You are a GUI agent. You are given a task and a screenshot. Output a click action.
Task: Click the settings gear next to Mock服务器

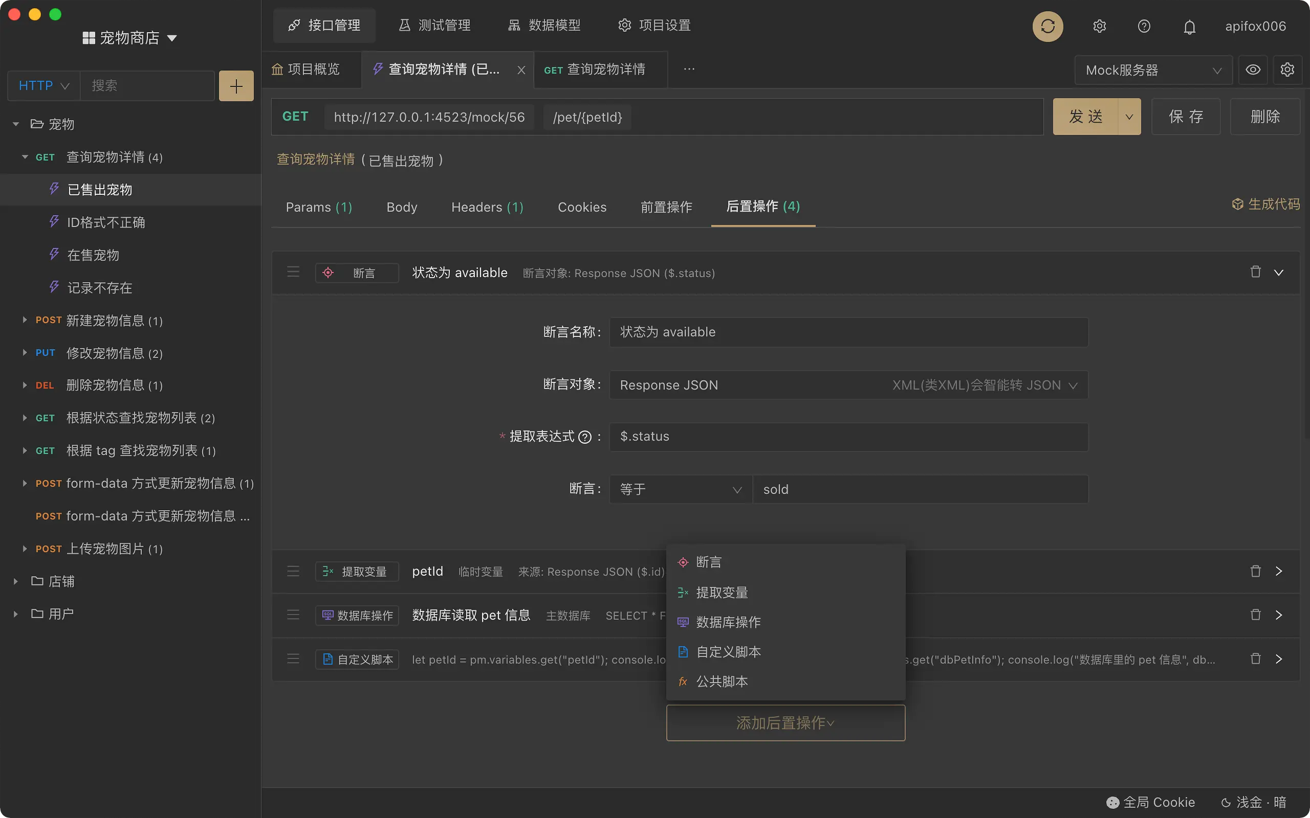[1287, 69]
